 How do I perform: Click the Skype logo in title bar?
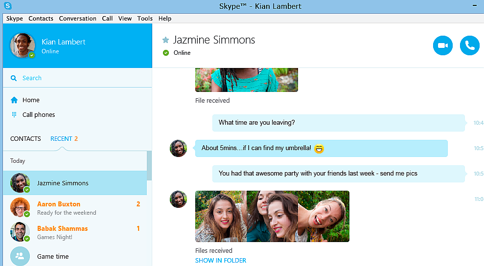pos(7,6)
